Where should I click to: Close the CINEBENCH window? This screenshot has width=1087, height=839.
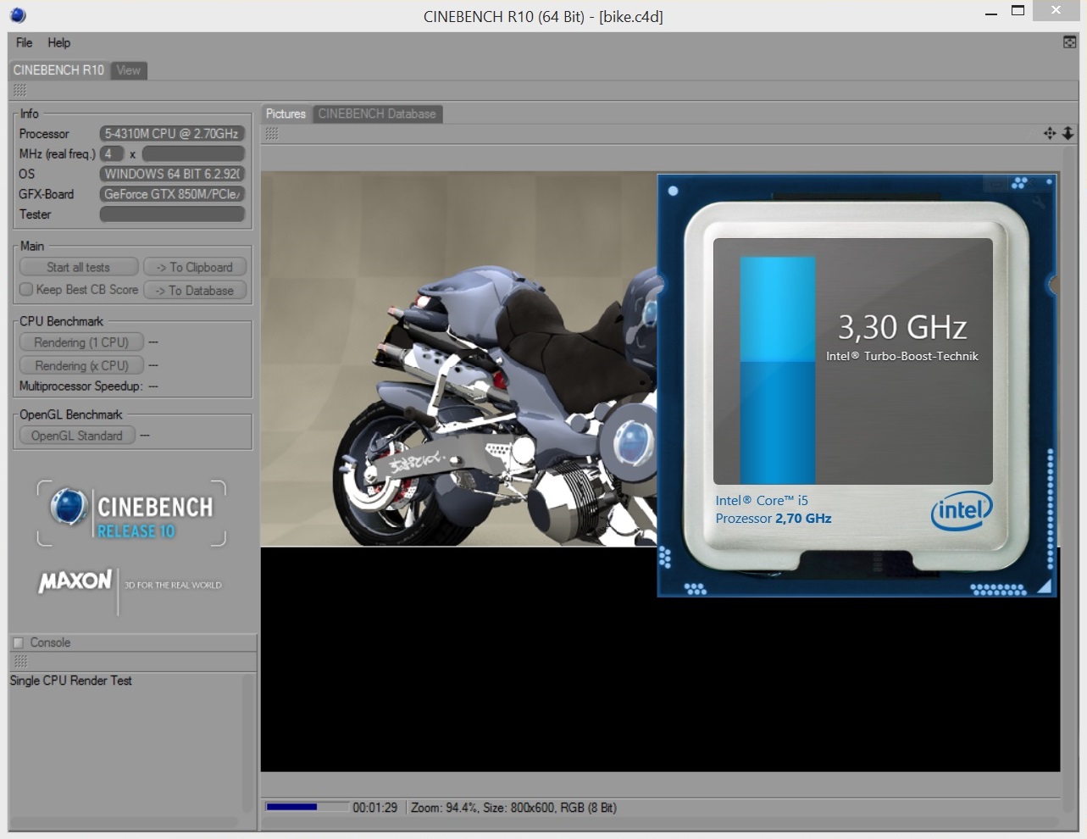tap(1055, 10)
